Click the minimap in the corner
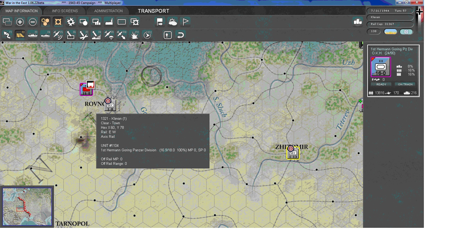Viewport: 452px width, 248px height. [27, 207]
